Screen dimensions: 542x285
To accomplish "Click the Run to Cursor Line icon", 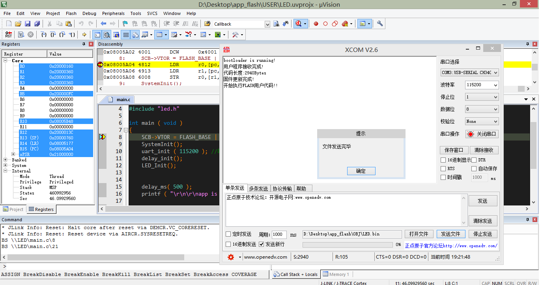I will point(72,35).
